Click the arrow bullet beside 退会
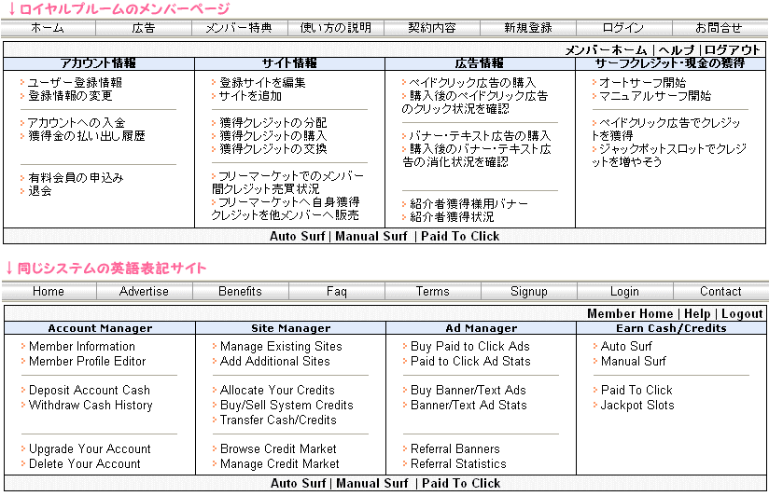 (22, 191)
